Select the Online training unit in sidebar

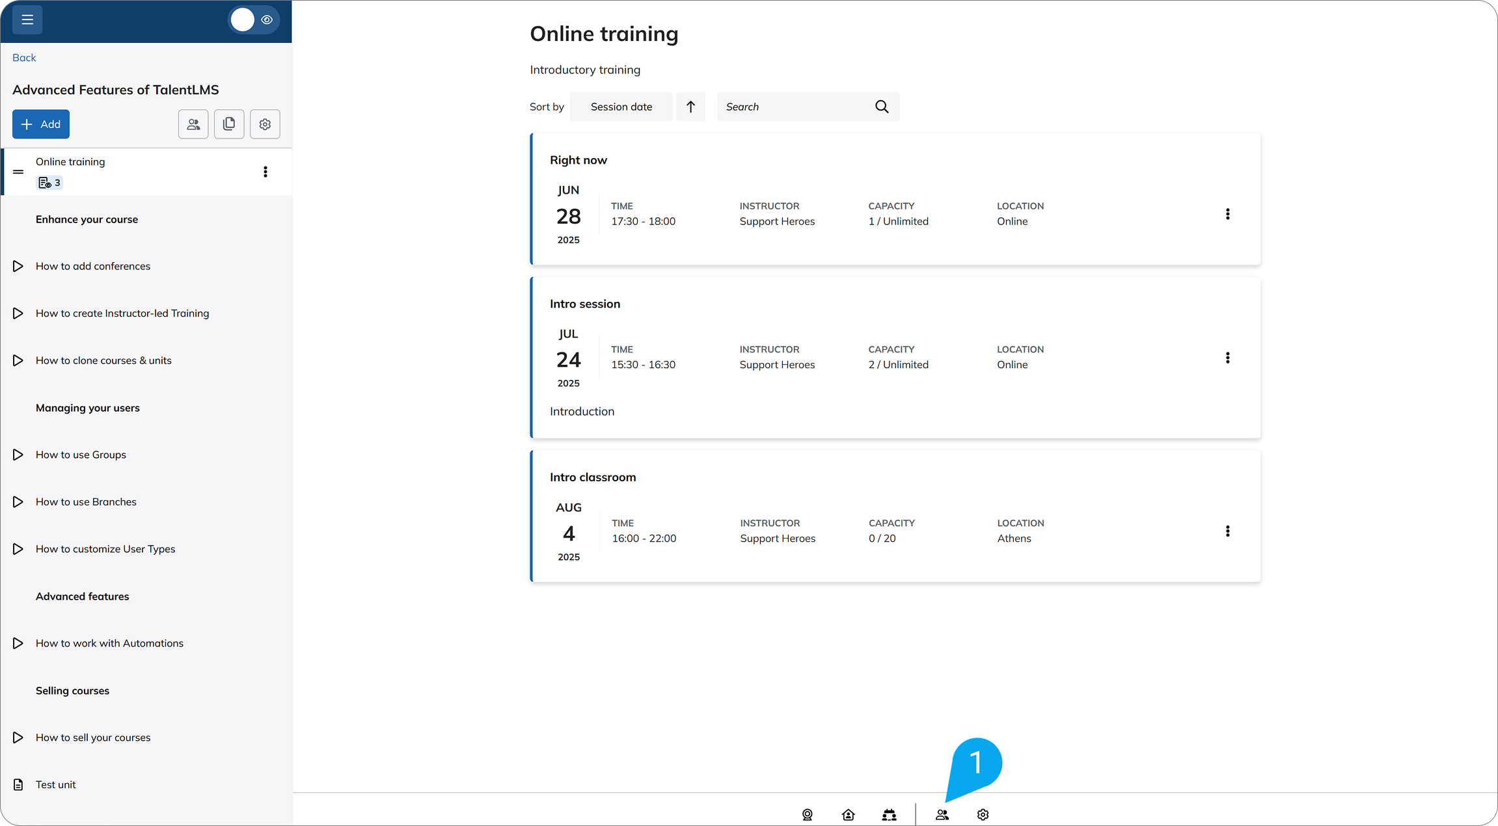(146, 172)
